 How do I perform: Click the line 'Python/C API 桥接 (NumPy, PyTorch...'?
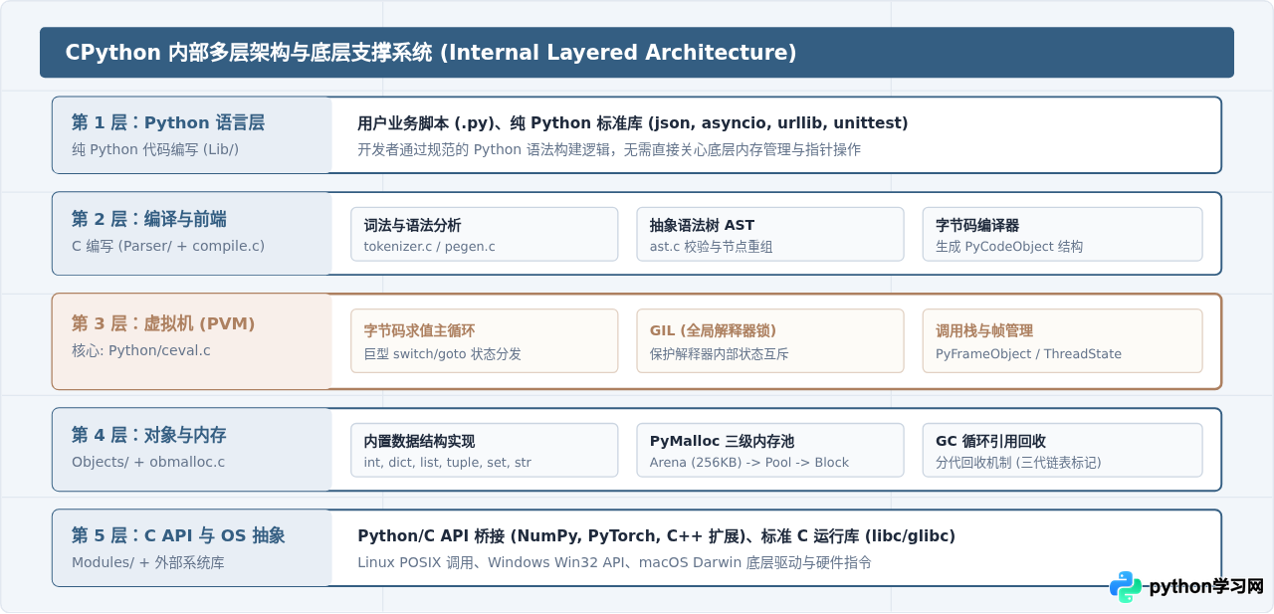pyautogui.click(x=656, y=536)
